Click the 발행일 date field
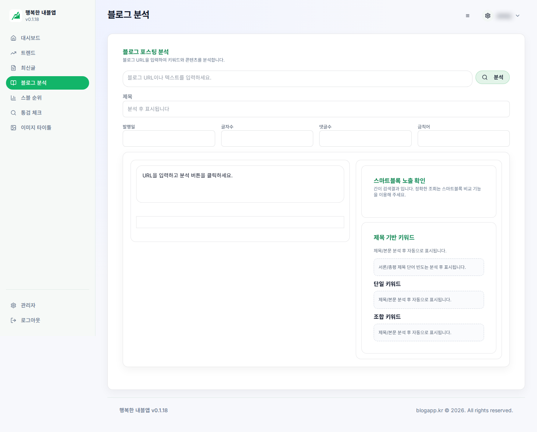Screen dimensions: 537x432 click(x=169, y=139)
